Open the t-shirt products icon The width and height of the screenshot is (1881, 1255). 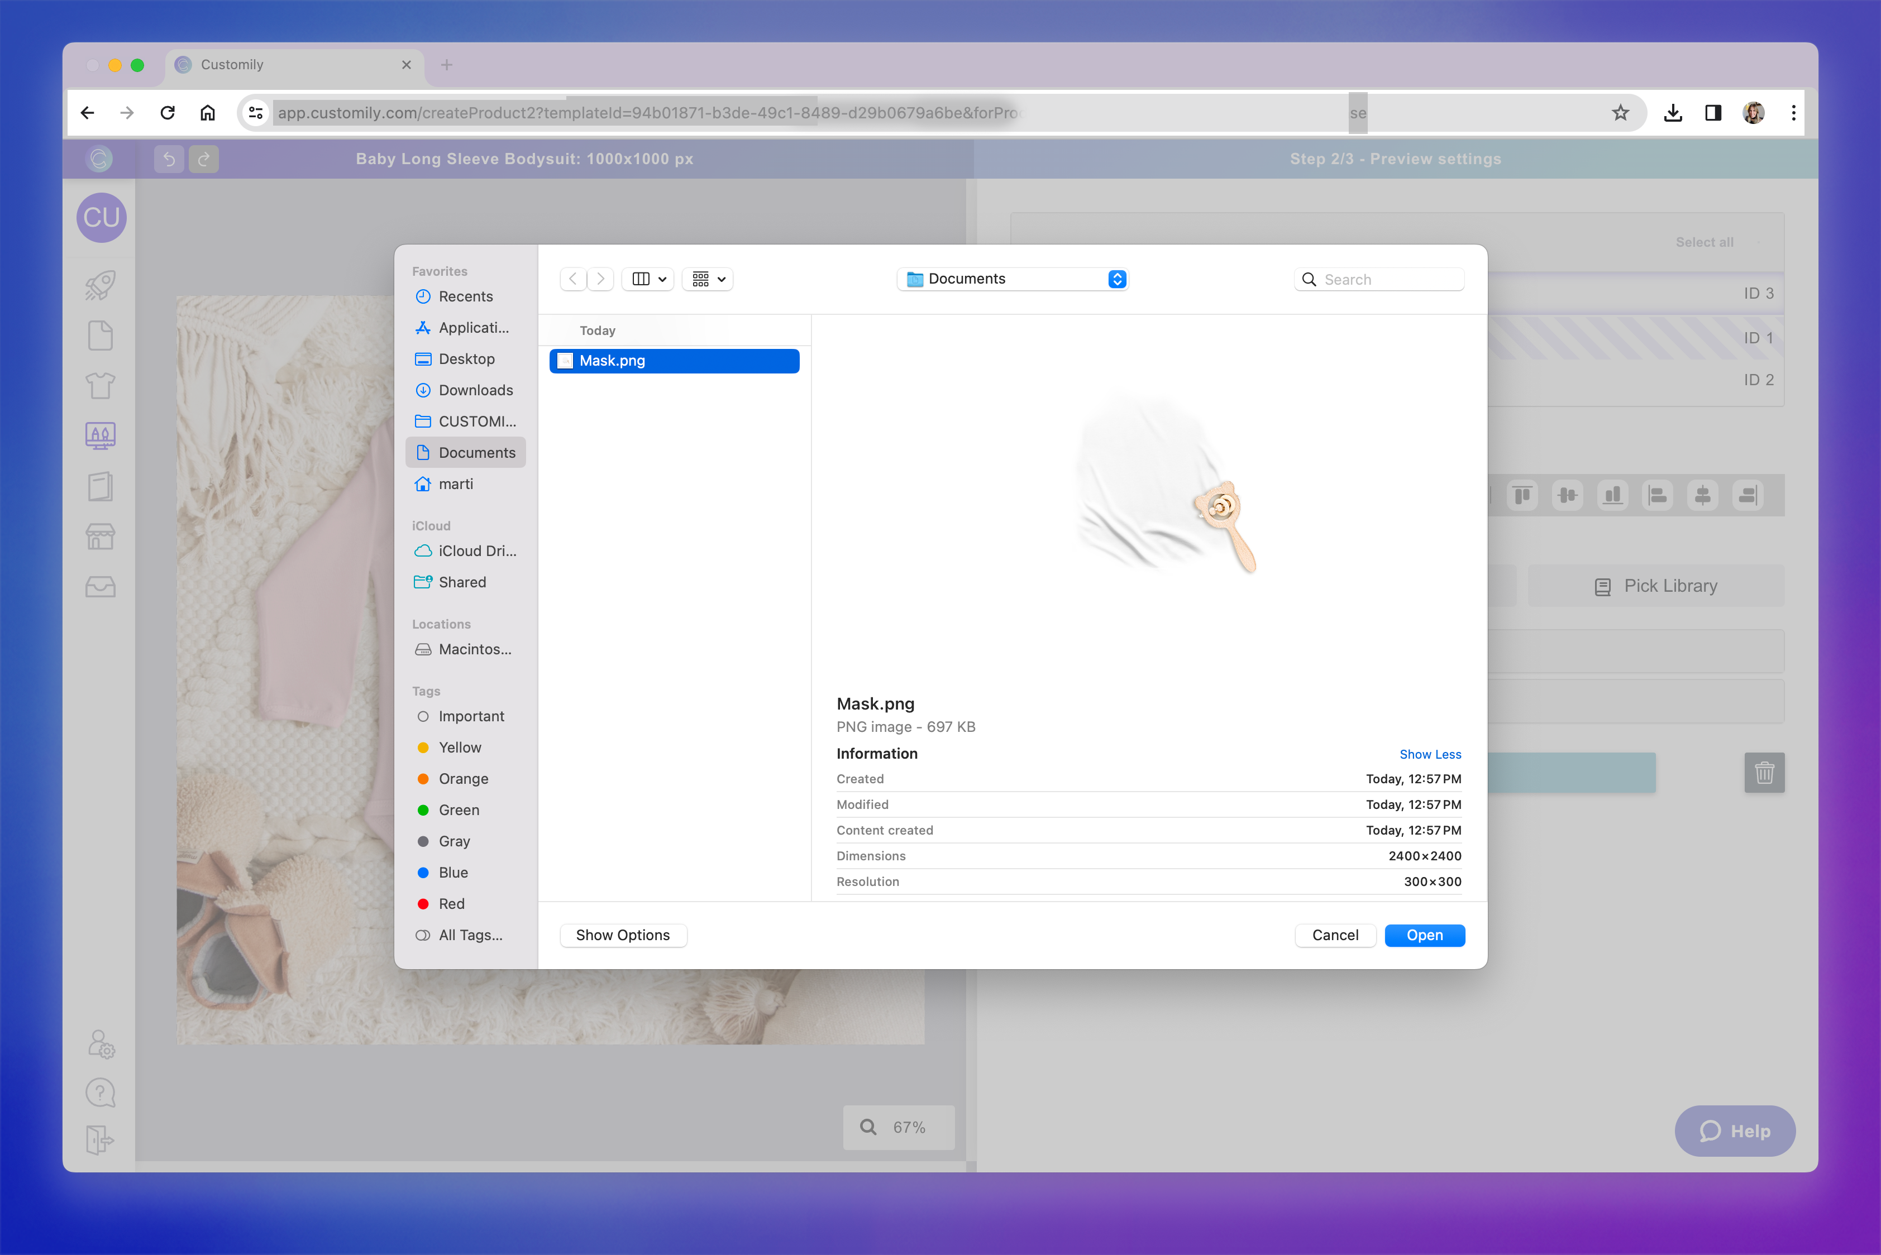(x=100, y=386)
